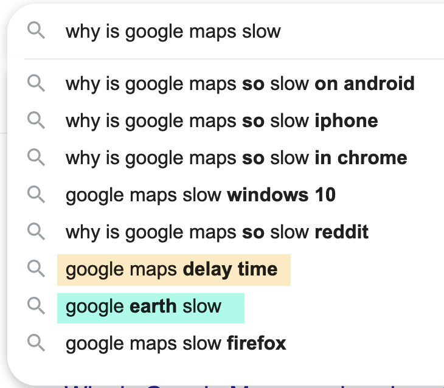Click the magnifier icon in the search box
The image size is (444, 388).
click(36, 32)
